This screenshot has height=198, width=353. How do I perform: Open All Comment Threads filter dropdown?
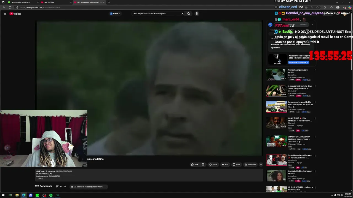click(89, 187)
